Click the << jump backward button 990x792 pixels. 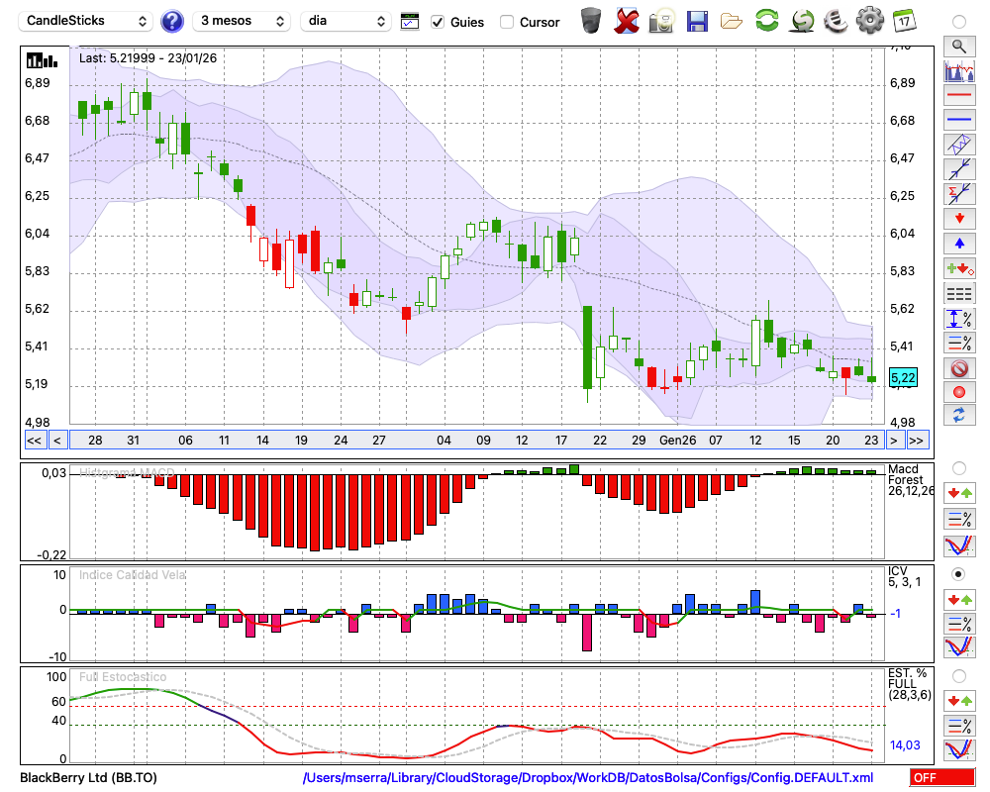(34, 441)
